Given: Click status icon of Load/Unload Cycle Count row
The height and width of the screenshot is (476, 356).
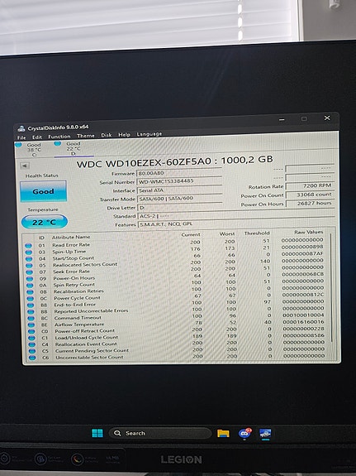Looking at the screenshot, I should click(x=32, y=339).
